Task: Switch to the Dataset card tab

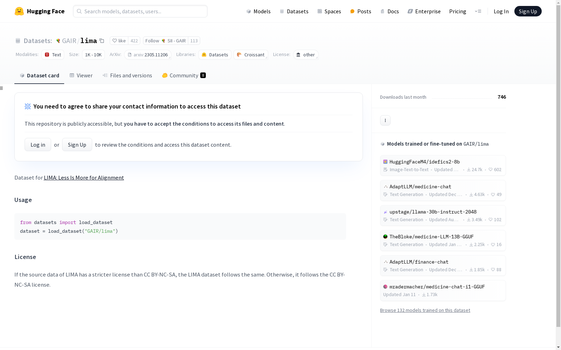Action: 39,75
